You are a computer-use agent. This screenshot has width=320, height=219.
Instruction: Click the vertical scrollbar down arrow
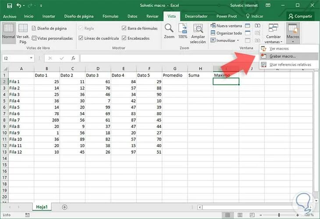pyautogui.click(x=316, y=201)
